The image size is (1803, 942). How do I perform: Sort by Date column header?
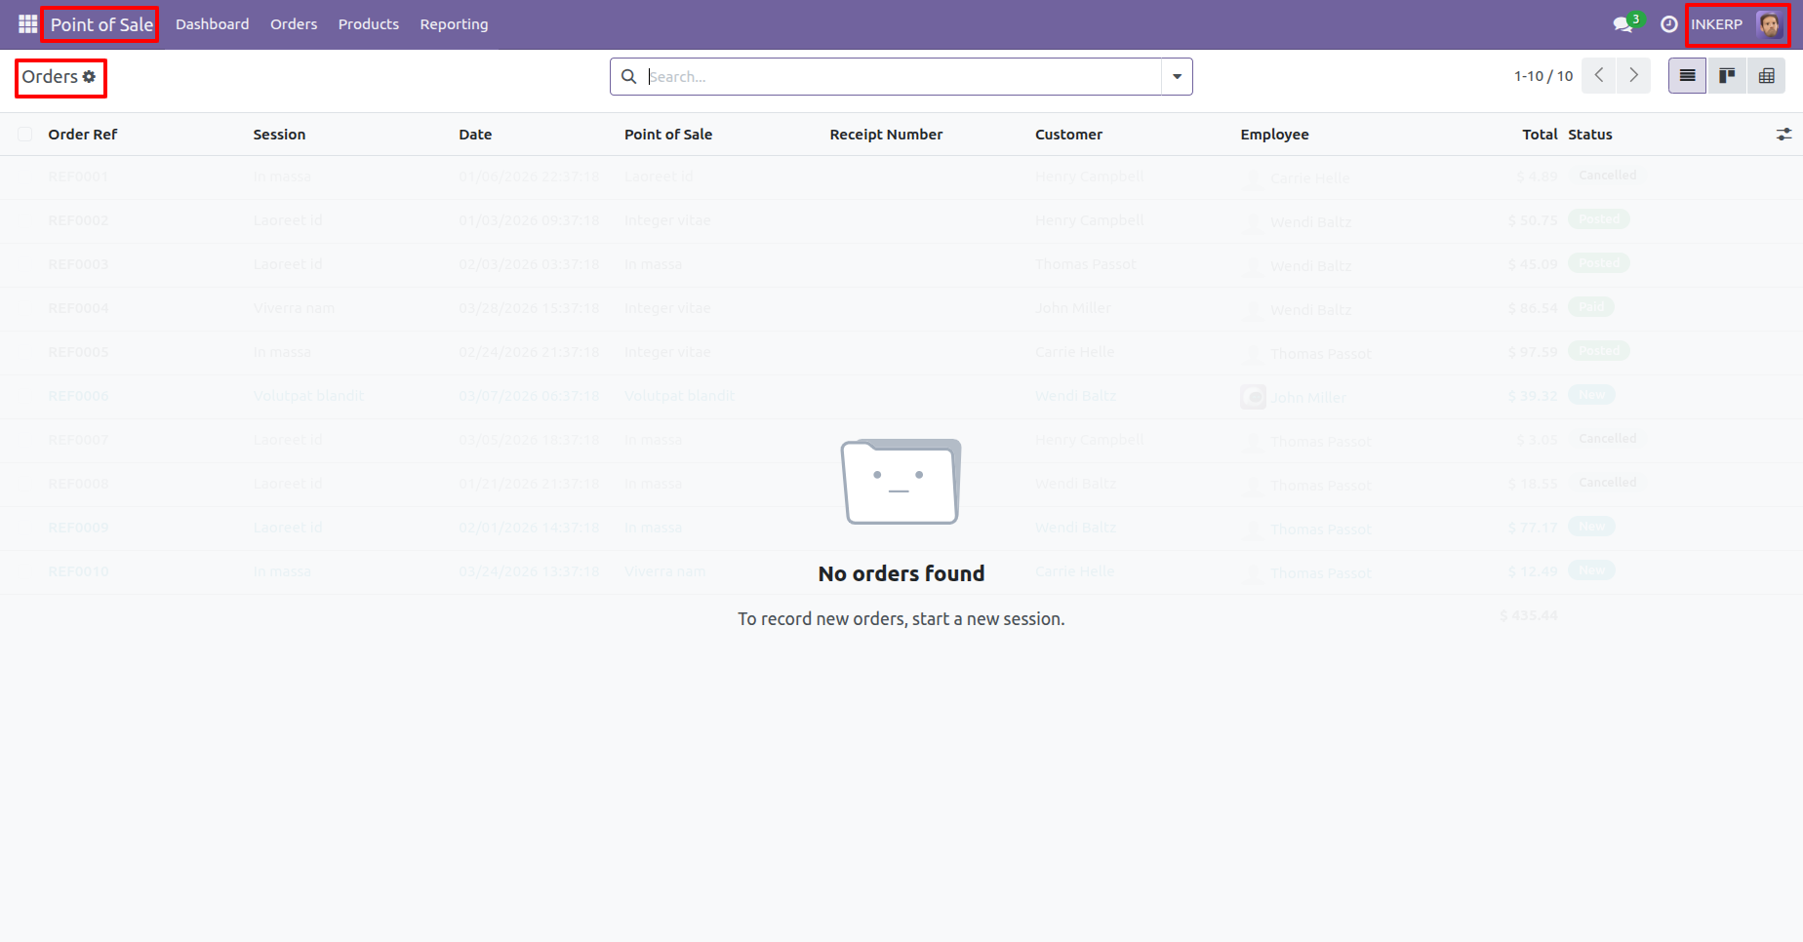(x=475, y=135)
